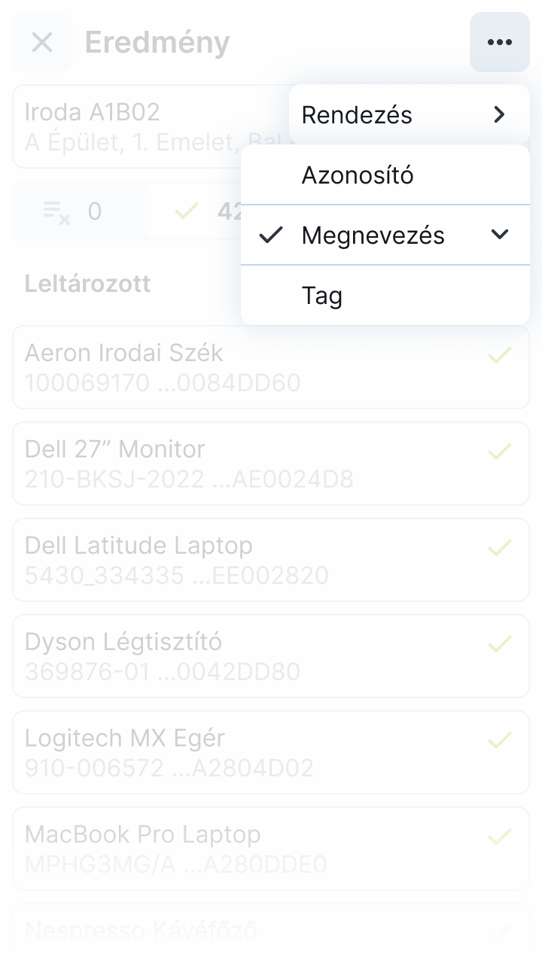This screenshot has width=542, height=963.
Task: Open the Rendezés menu item
Action: pos(357,114)
